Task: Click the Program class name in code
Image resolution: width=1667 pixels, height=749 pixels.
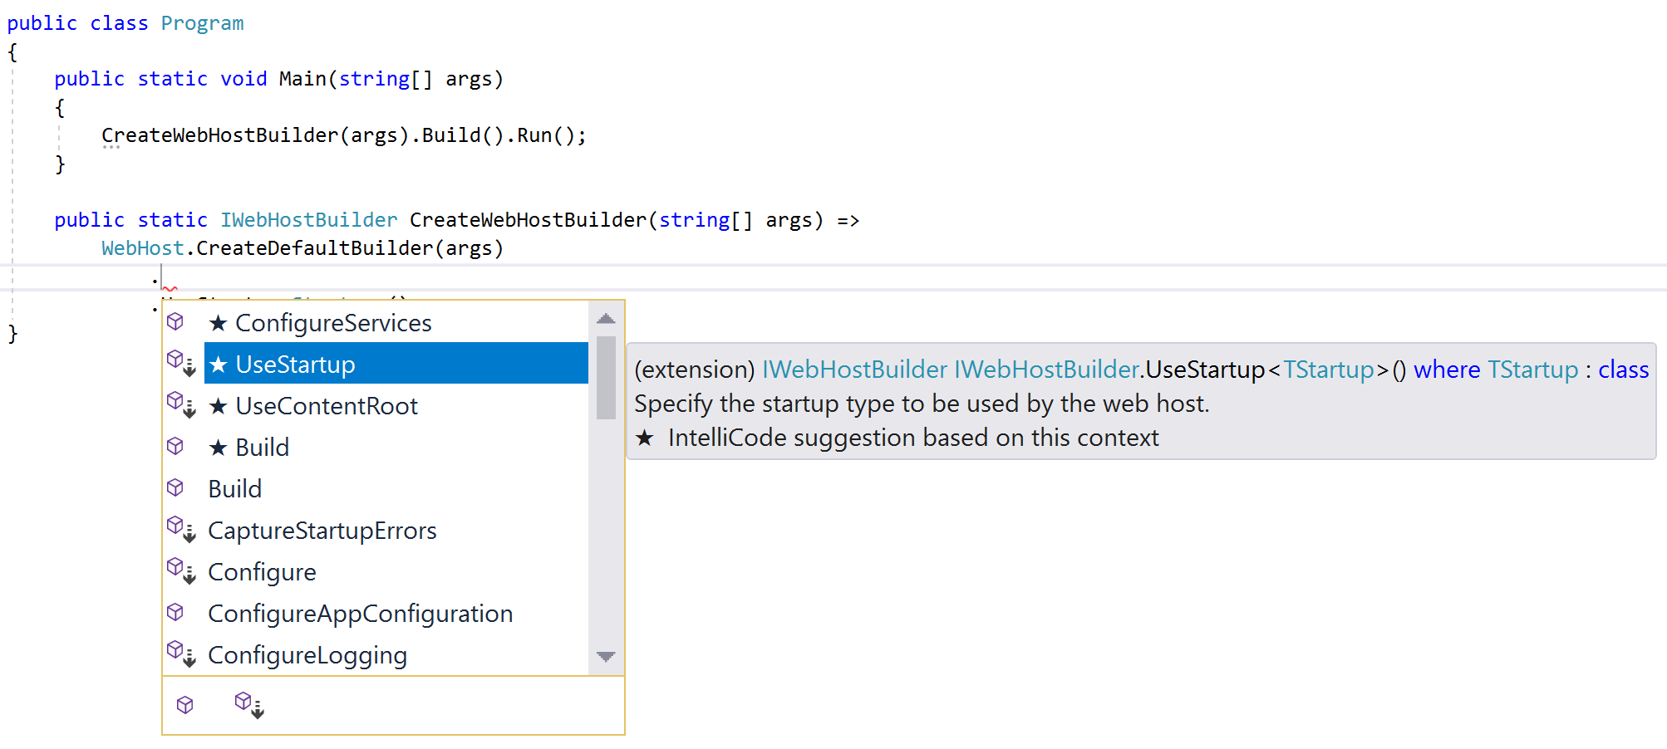Action: (202, 23)
